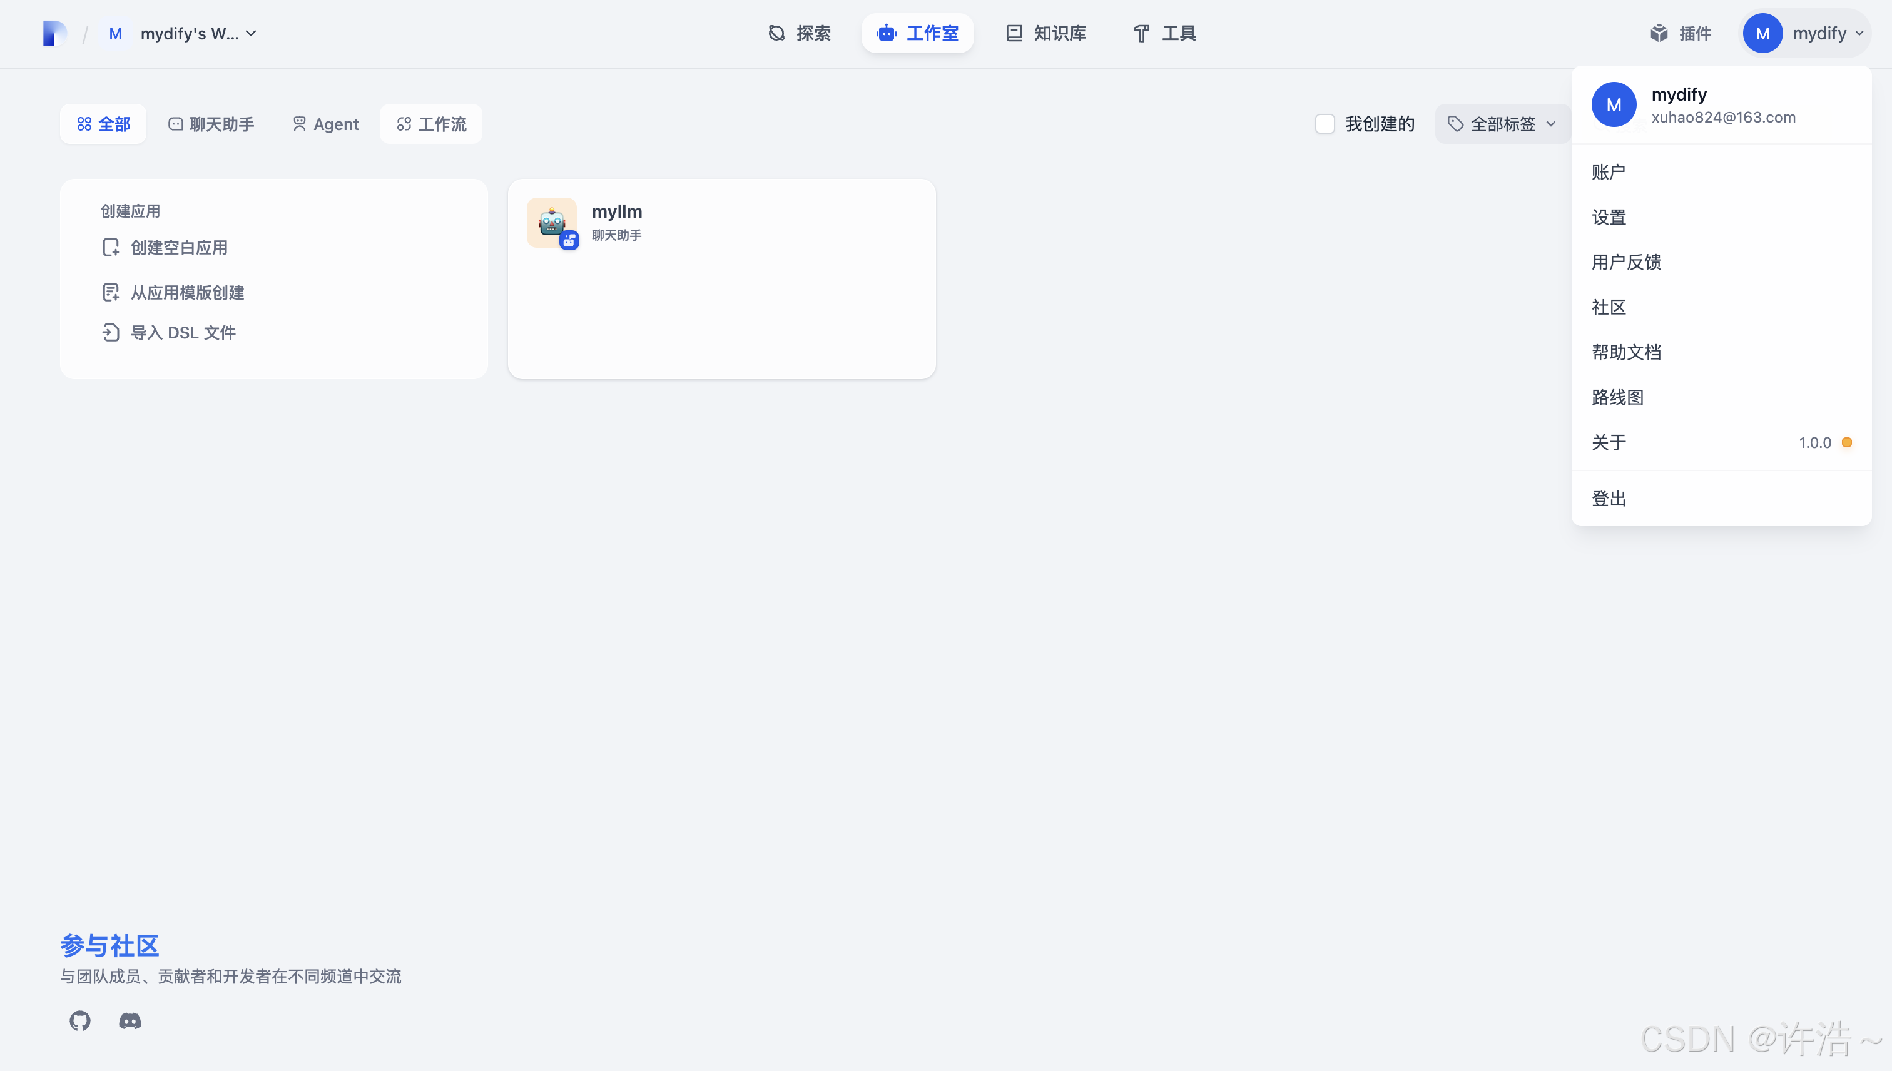The height and width of the screenshot is (1071, 1892).
Task: Click the 知识库 knowledge book icon
Action: click(1014, 34)
